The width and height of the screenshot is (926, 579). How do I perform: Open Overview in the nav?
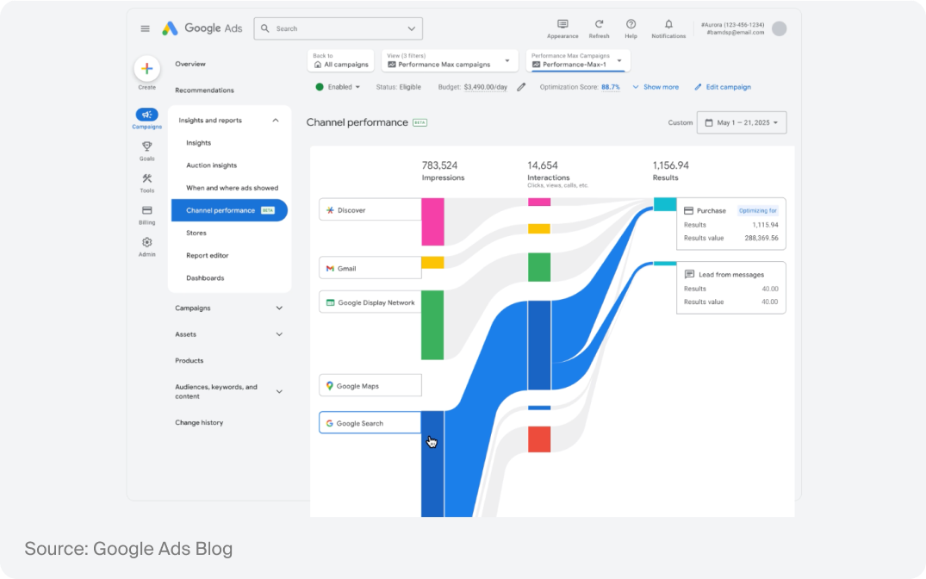click(x=190, y=64)
